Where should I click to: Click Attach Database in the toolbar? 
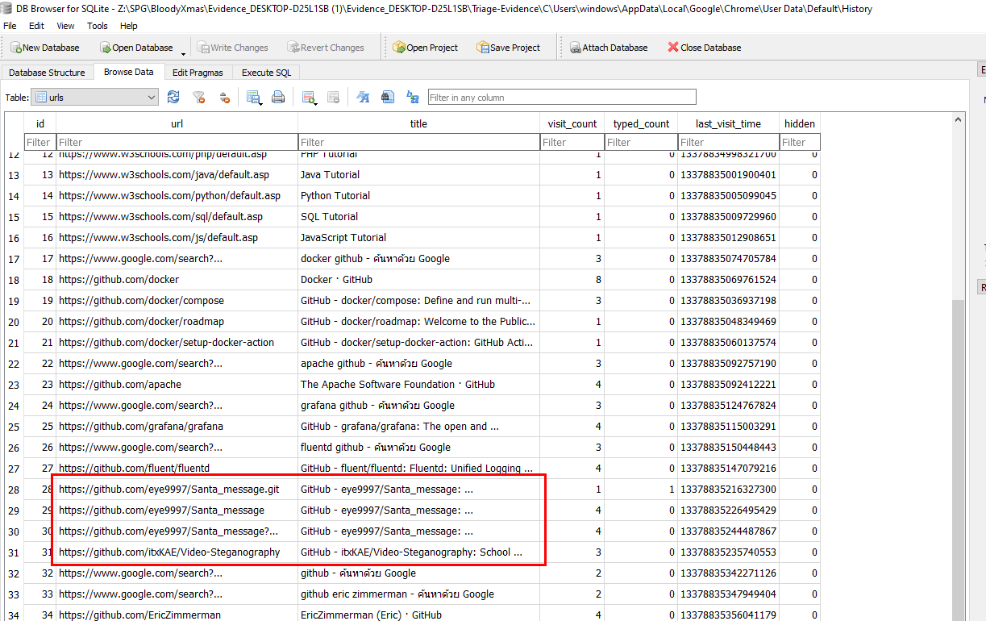click(x=609, y=48)
